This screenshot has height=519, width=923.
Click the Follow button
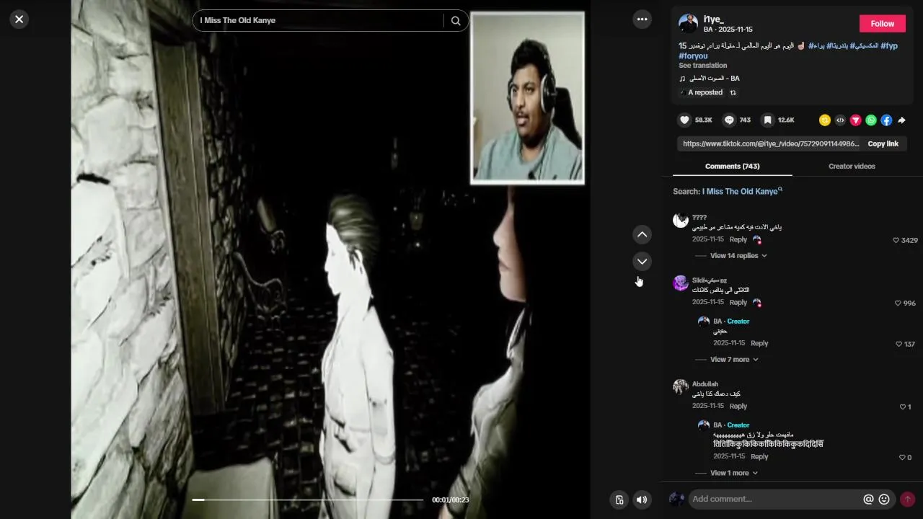pyautogui.click(x=882, y=24)
